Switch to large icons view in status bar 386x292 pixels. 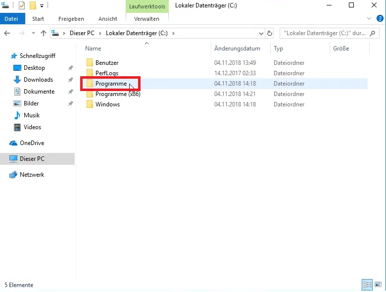click(378, 285)
